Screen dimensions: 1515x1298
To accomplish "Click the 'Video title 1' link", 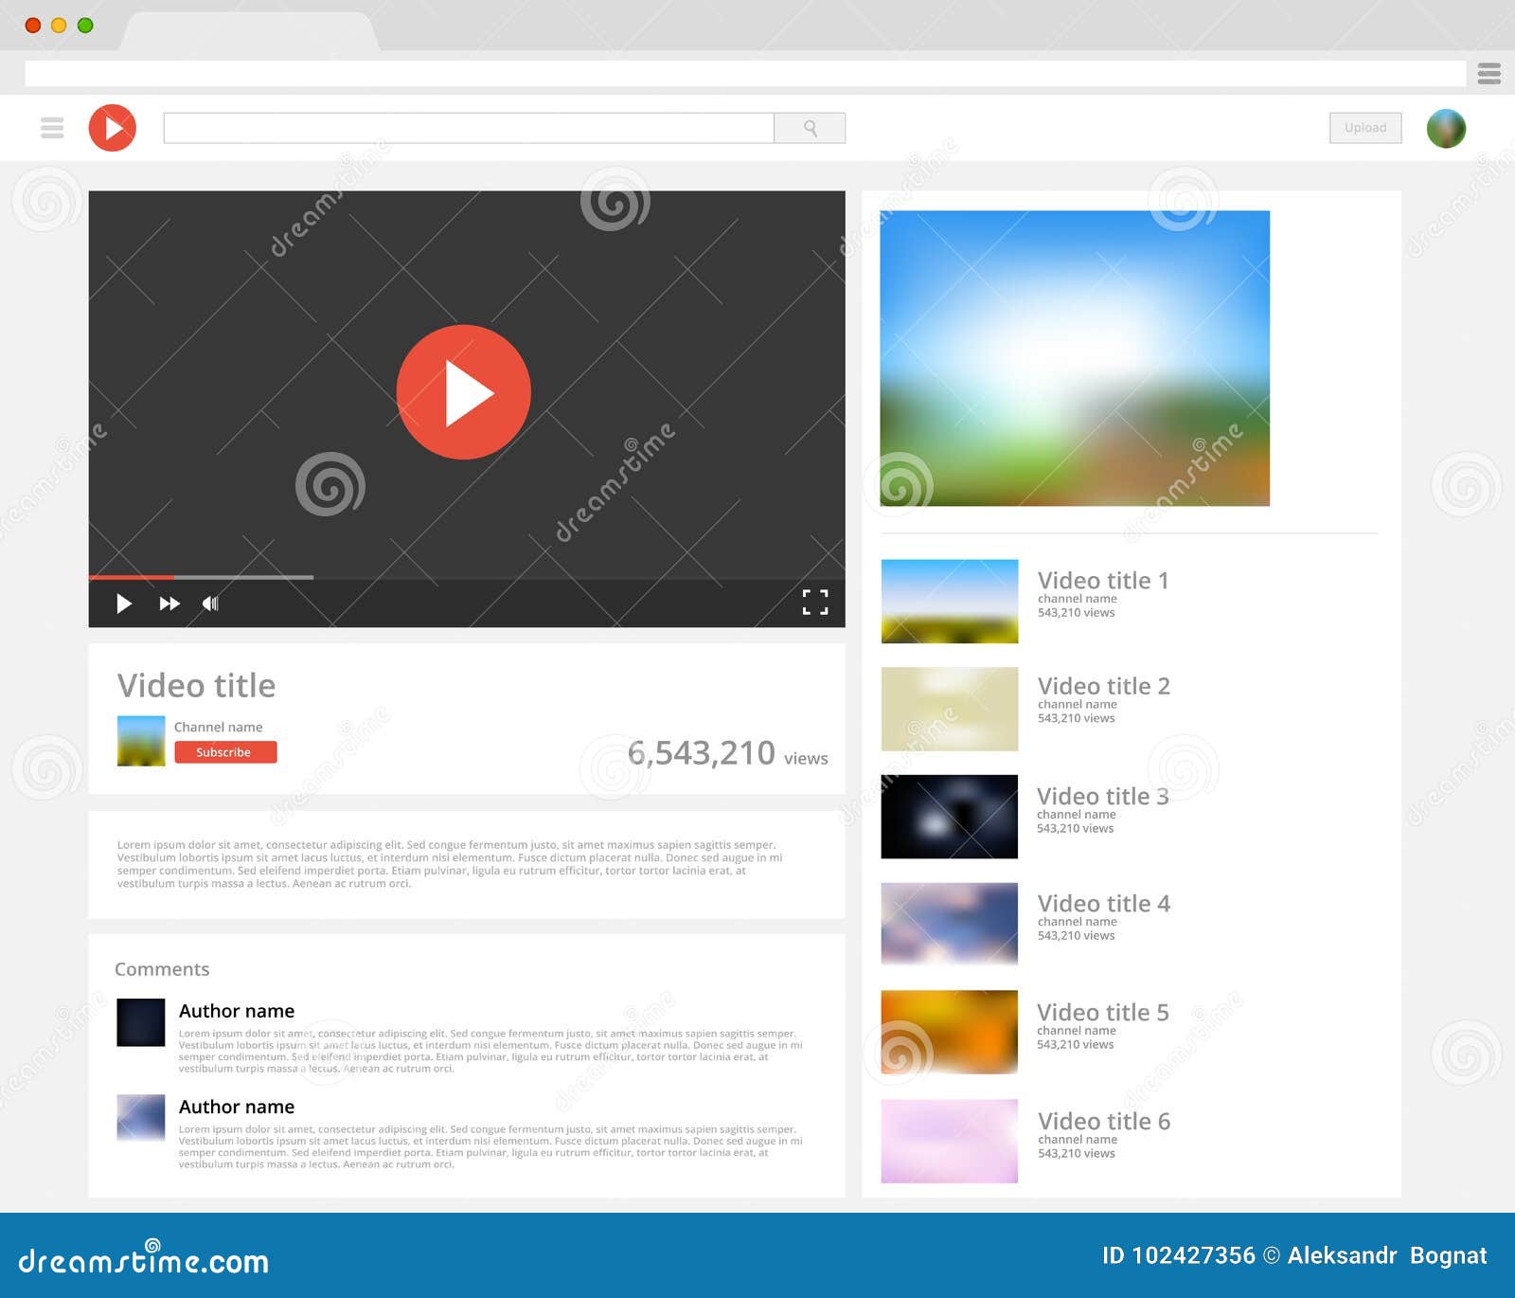I will (1103, 580).
